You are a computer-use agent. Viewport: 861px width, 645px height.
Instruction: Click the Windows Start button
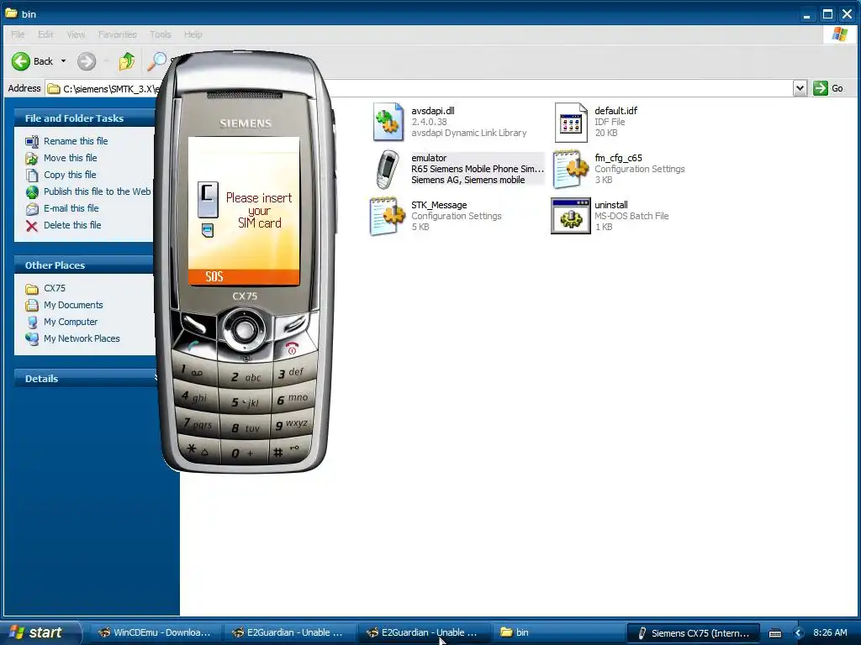(x=40, y=632)
